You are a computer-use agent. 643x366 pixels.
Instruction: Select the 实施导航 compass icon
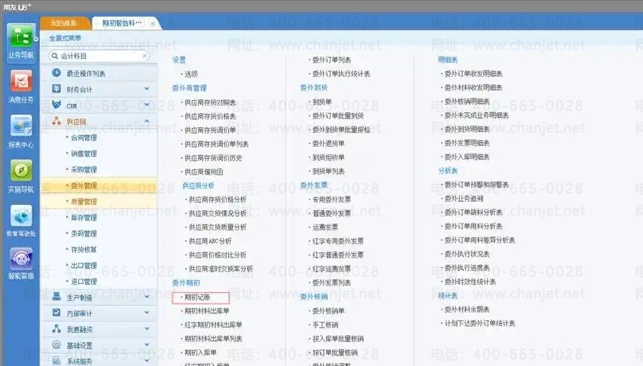(x=20, y=175)
